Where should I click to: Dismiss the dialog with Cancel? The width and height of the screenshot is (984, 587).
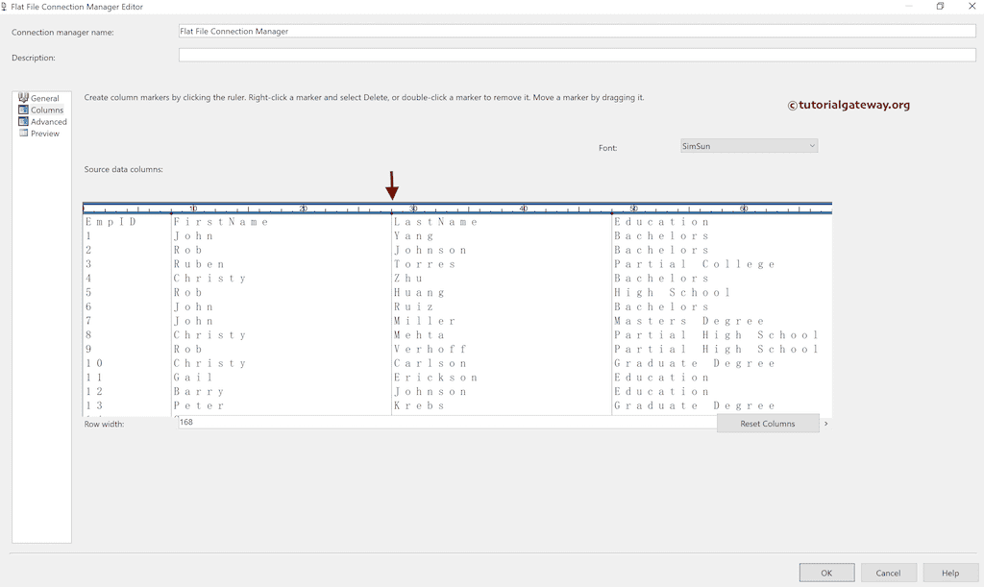coord(888,572)
